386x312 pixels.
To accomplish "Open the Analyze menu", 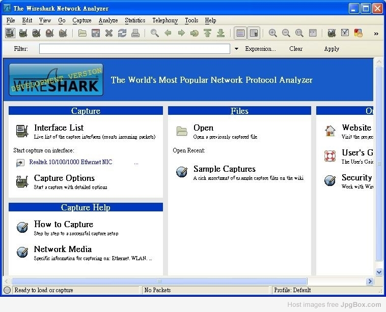I will point(108,20).
